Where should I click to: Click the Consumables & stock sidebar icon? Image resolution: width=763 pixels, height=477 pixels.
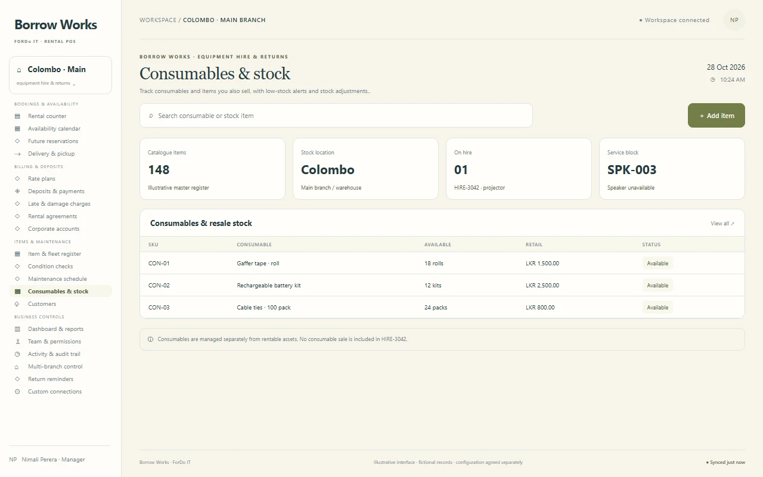pos(17,292)
